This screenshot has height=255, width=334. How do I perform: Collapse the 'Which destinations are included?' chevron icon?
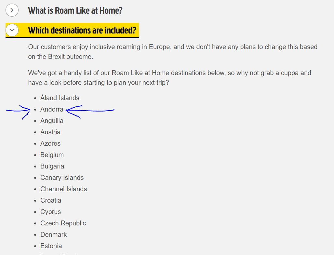(12, 30)
